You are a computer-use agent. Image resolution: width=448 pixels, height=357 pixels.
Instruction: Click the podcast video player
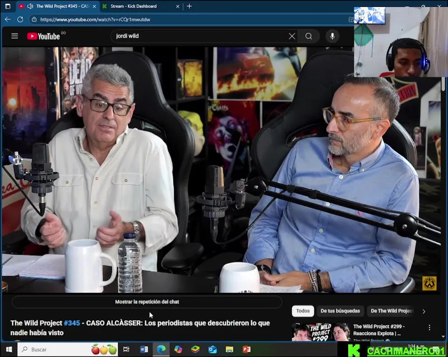[222, 170]
